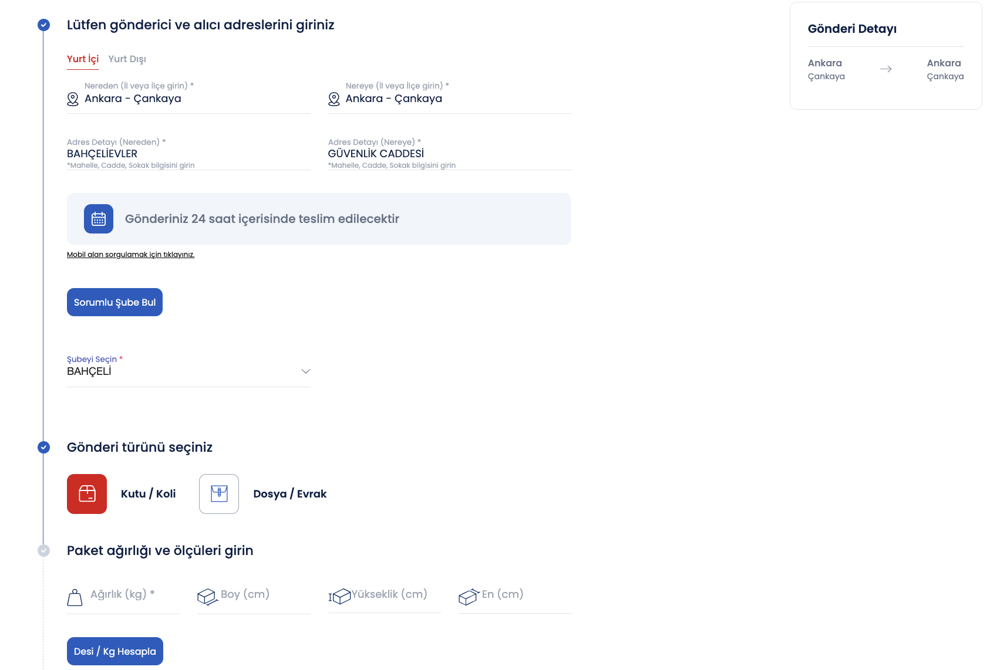This screenshot has height=670, width=997.
Task: Click the Yükseklik height box icon
Action: tap(339, 597)
